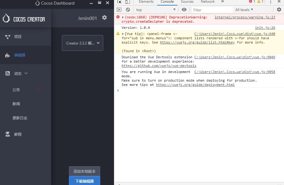This screenshot has height=185, width=284.
Task: Open the All levels log filter dropdown
Action: [244, 10]
